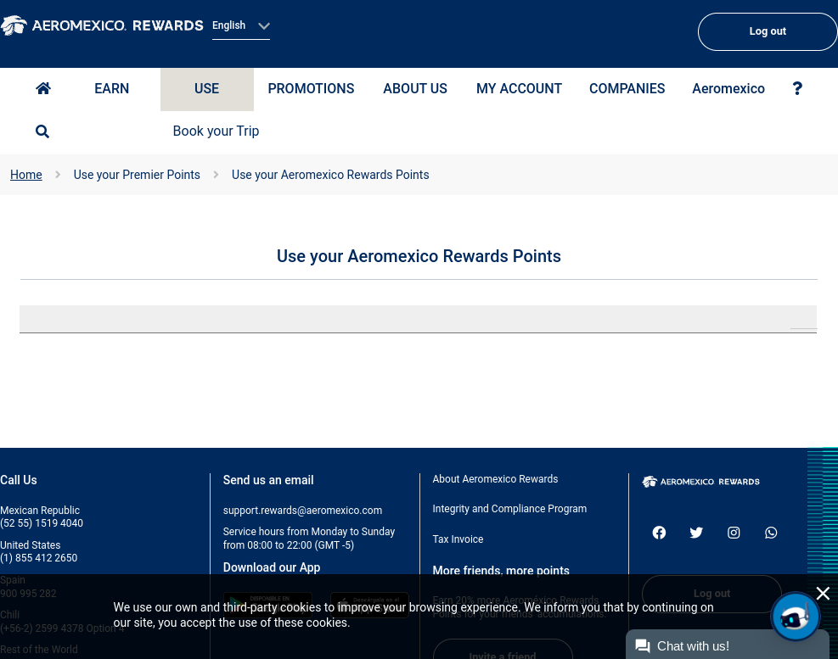Image resolution: width=838 pixels, height=659 pixels.
Task: Click More friends, more points heading
Action: [x=501, y=570]
